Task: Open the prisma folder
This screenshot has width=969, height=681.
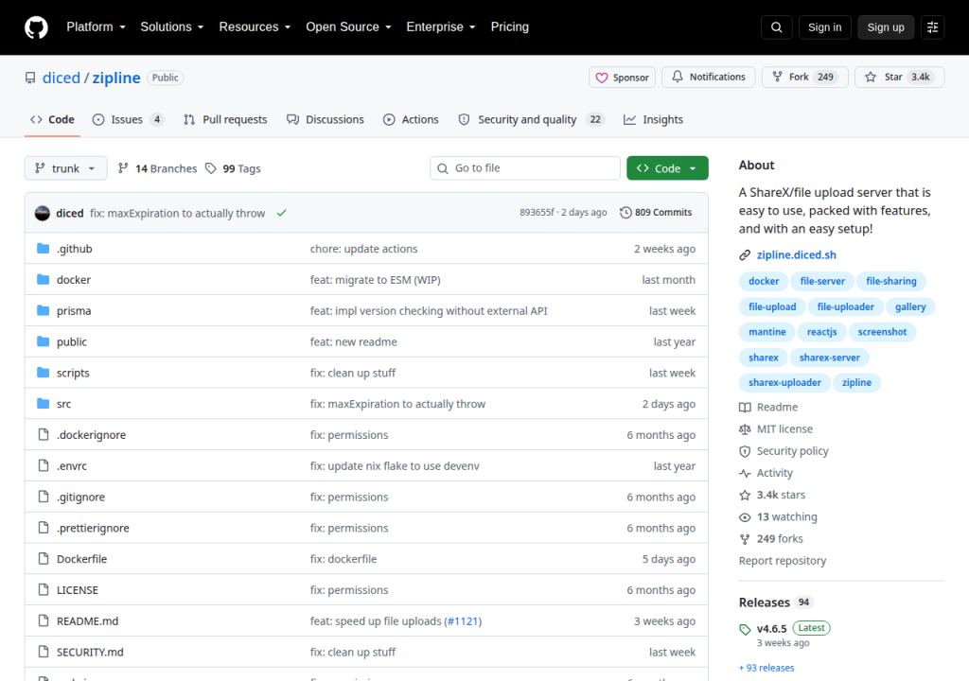Action: [74, 310]
